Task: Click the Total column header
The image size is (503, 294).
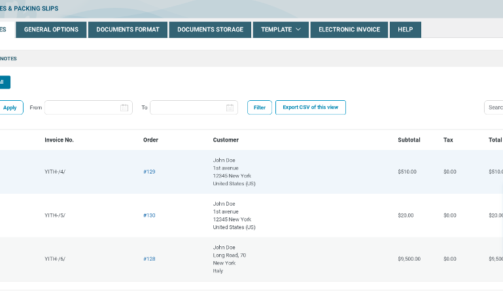Action: click(495, 140)
